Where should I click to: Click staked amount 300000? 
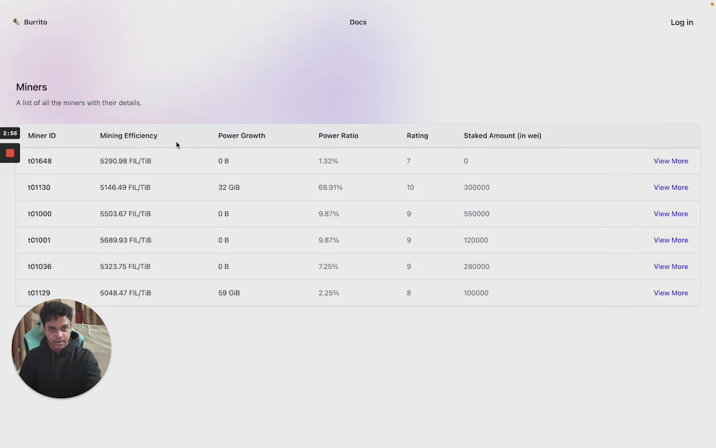point(476,187)
